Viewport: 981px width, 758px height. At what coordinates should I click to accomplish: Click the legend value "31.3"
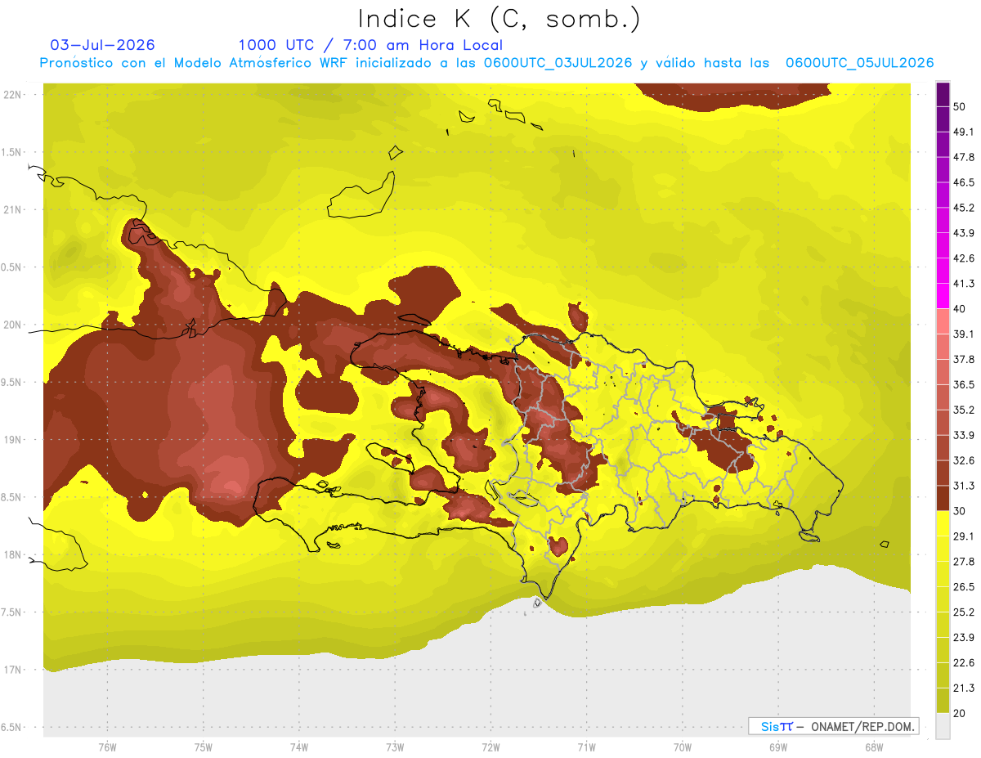(964, 486)
